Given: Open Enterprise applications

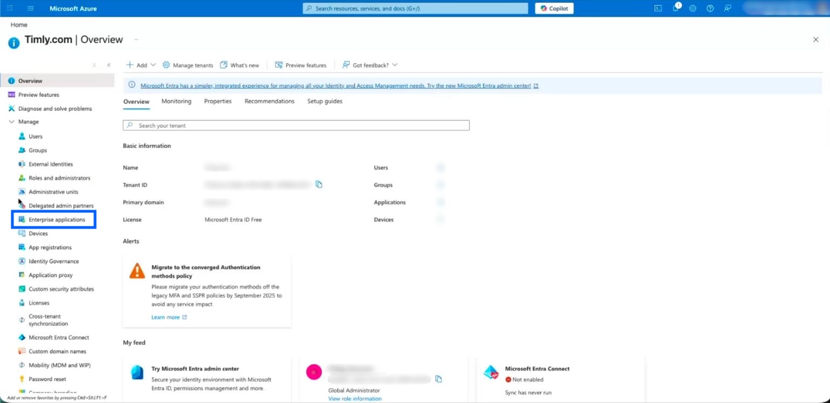Looking at the screenshot, I should point(53,220).
